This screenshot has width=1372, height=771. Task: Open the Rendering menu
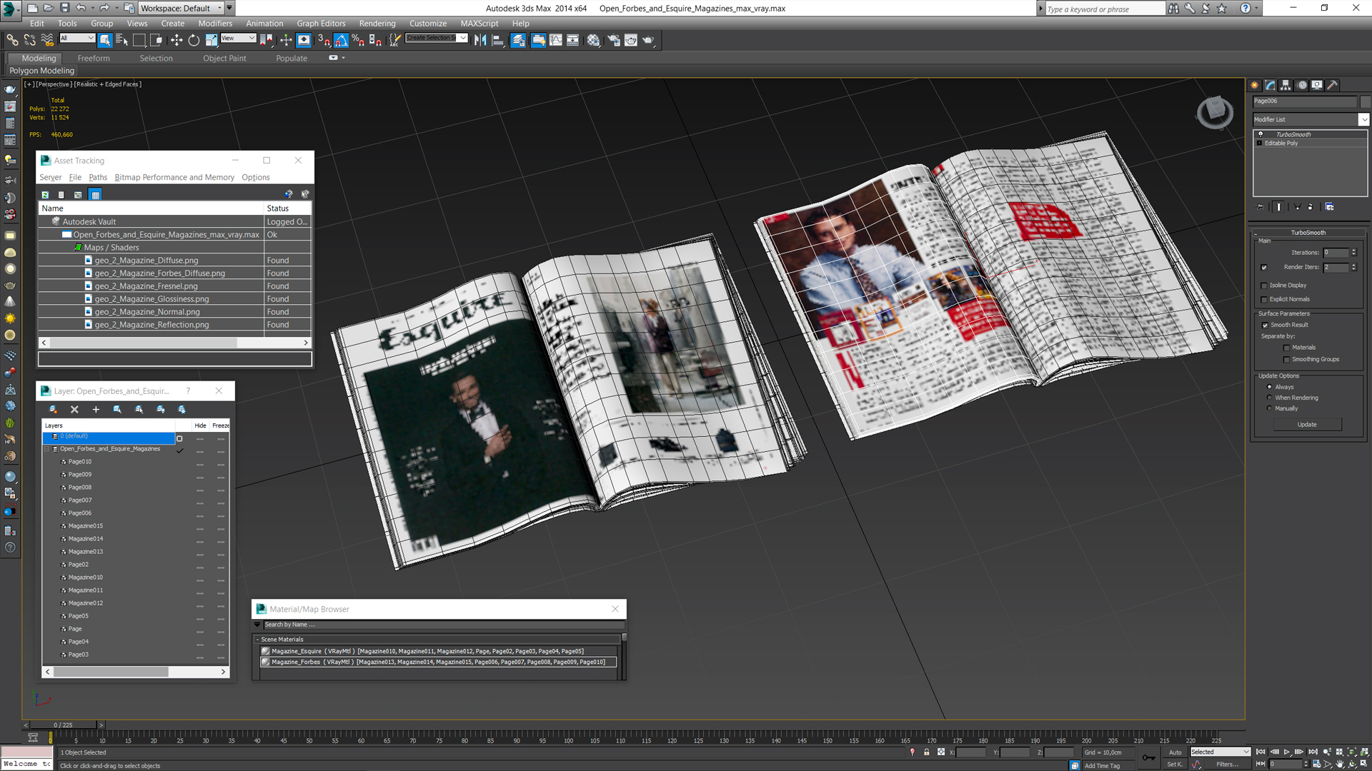[x=377, y=24]
